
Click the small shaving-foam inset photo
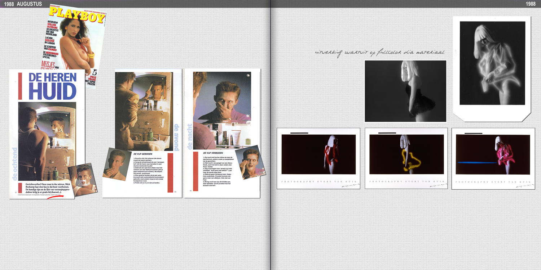[x=83, y=179]
